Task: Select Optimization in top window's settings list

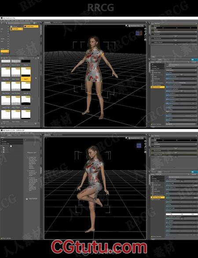Action: 158,79
